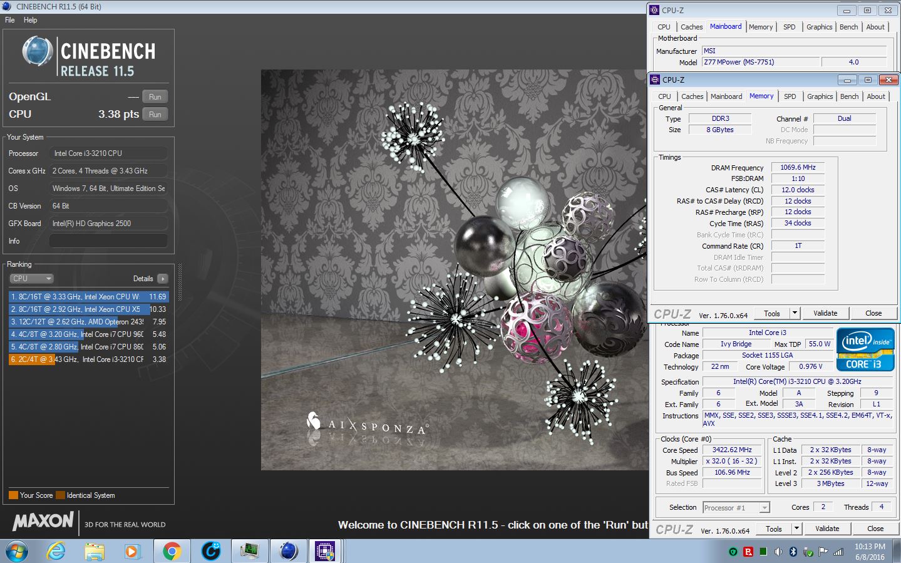Open Google Chrome from the taskbar
Screen dimensions: 901x563
point(172,551)
